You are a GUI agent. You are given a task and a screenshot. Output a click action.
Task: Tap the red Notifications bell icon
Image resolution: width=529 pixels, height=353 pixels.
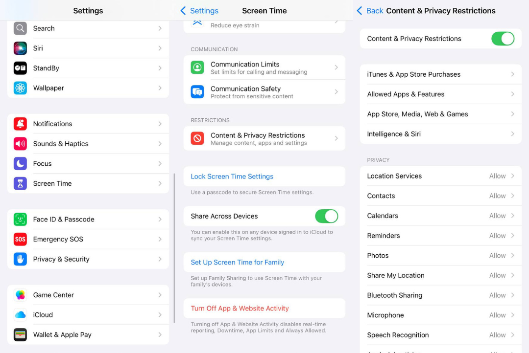20,124
